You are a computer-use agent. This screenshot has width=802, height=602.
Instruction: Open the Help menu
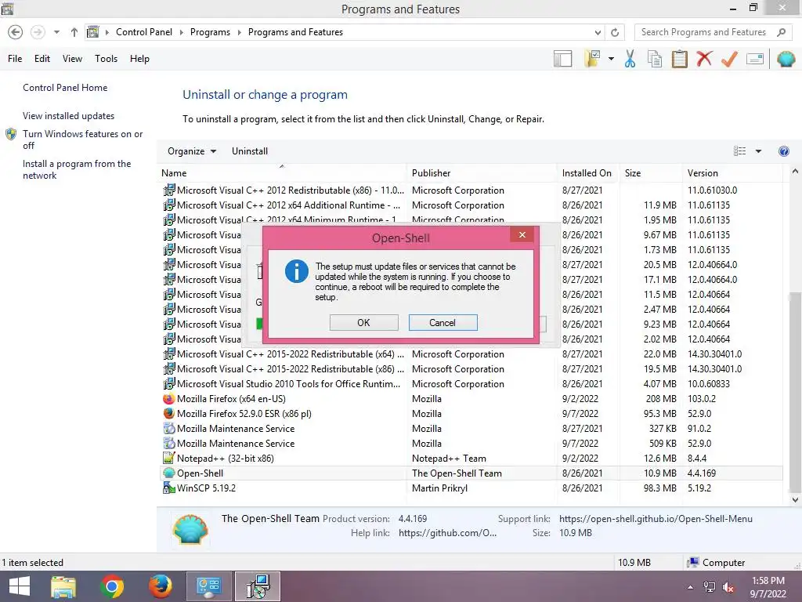click(139, 59)
